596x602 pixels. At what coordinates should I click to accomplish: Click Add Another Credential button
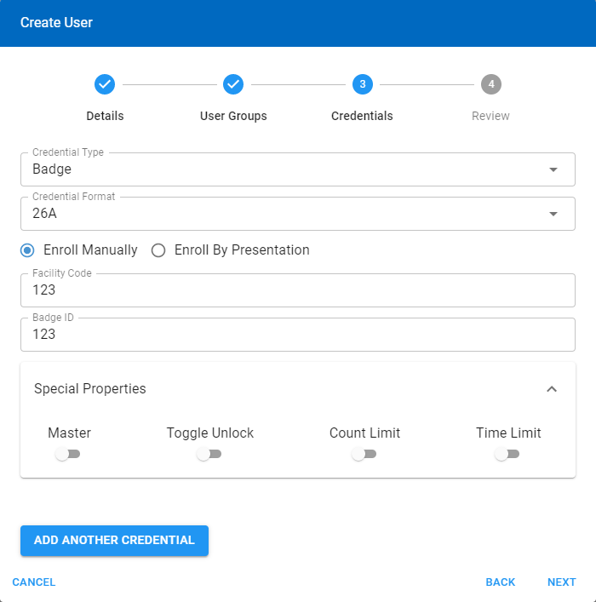coord(114,540)
